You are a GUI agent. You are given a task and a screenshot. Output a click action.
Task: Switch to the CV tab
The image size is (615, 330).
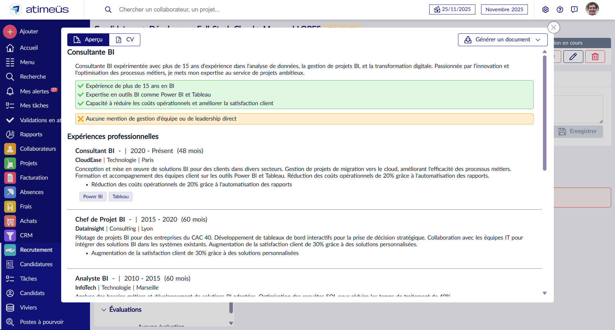coord(125,39)
